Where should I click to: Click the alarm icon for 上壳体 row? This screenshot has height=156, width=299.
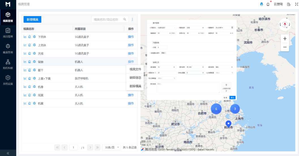[29, 45]
